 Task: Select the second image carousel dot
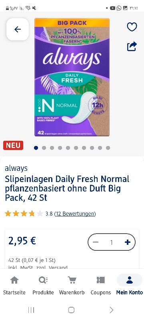coord(44,148)
